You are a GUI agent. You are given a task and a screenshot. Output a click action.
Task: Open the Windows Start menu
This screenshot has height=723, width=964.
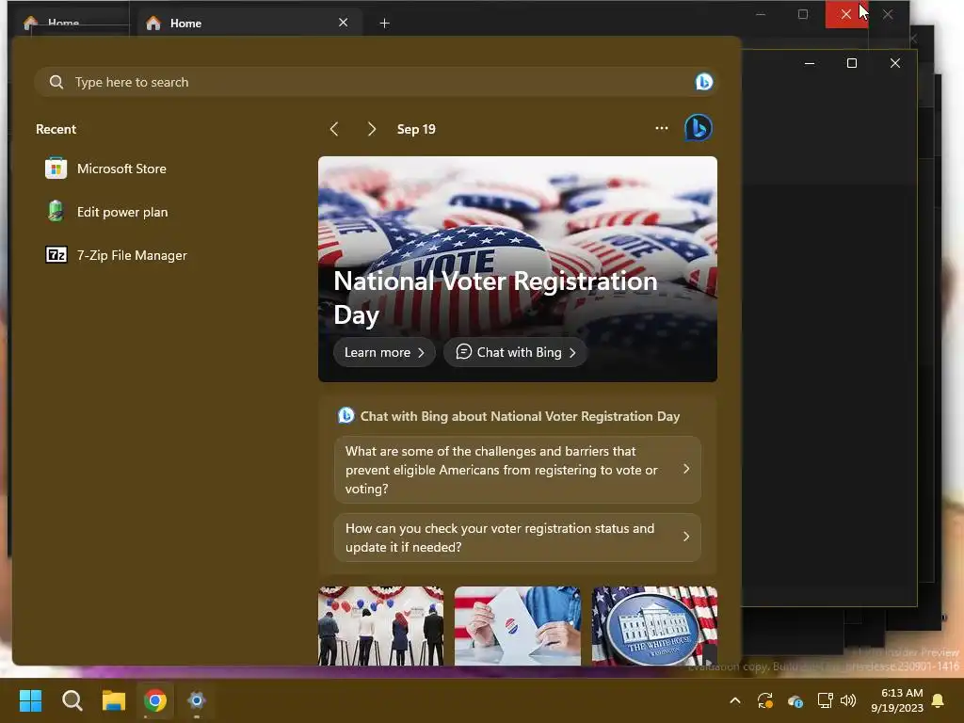point(30,700)
